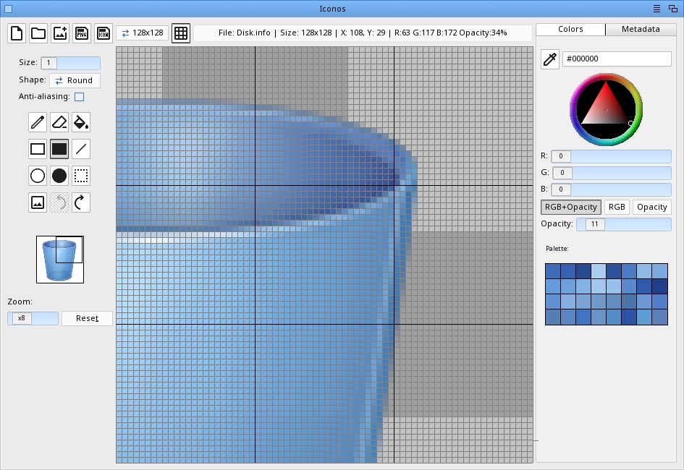This screenshot has width=684, height=470.
Task: Change the brush Shape from Round
Action: coord(75,80)
